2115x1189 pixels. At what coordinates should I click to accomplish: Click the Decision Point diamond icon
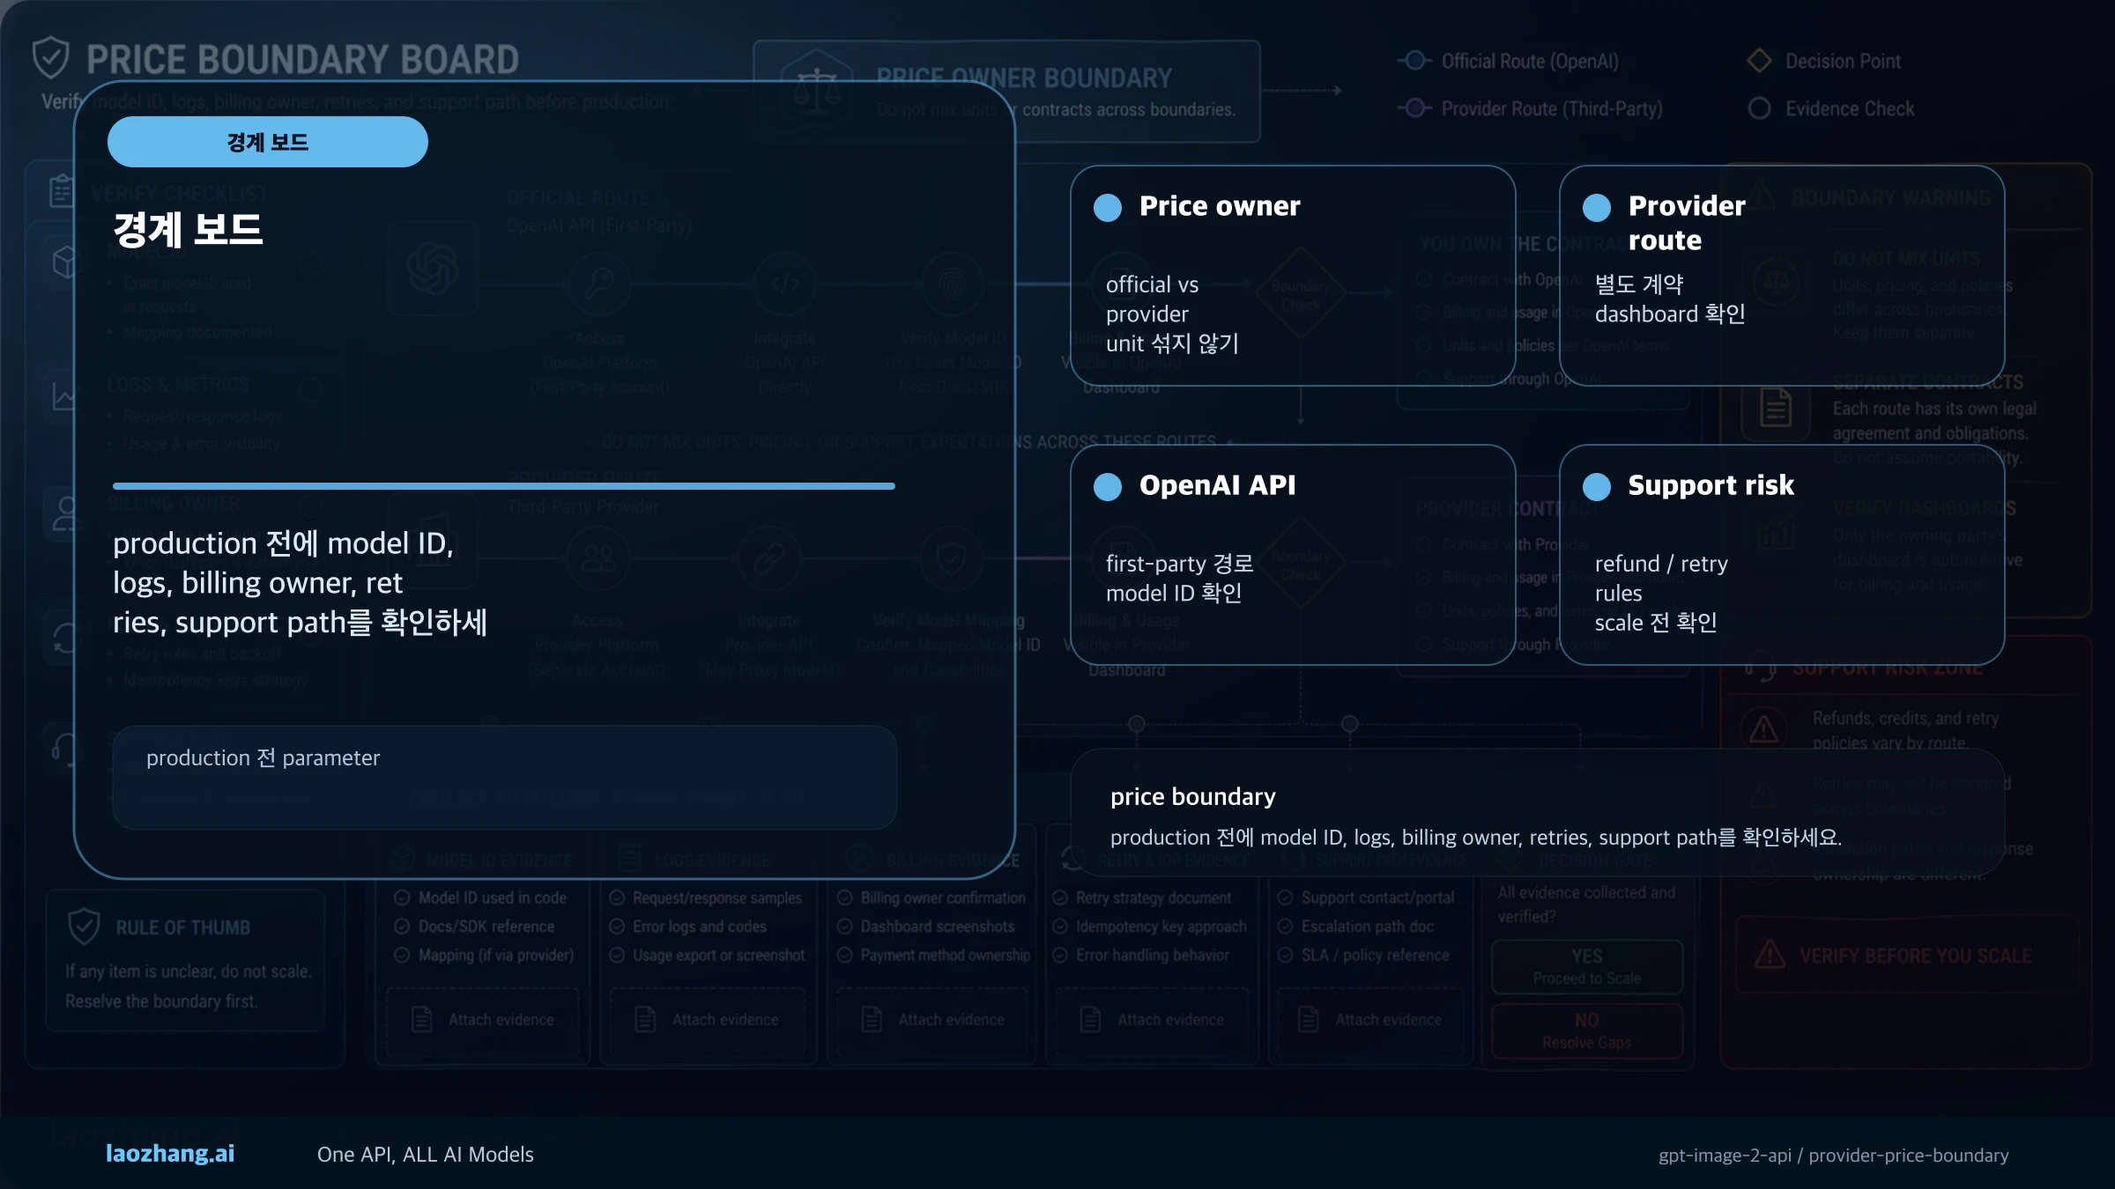coord(1759,61)
